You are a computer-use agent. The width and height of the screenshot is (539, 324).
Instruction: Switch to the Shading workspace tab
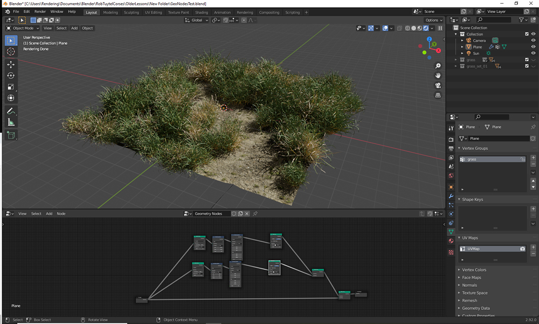click(x=202, y=12)
